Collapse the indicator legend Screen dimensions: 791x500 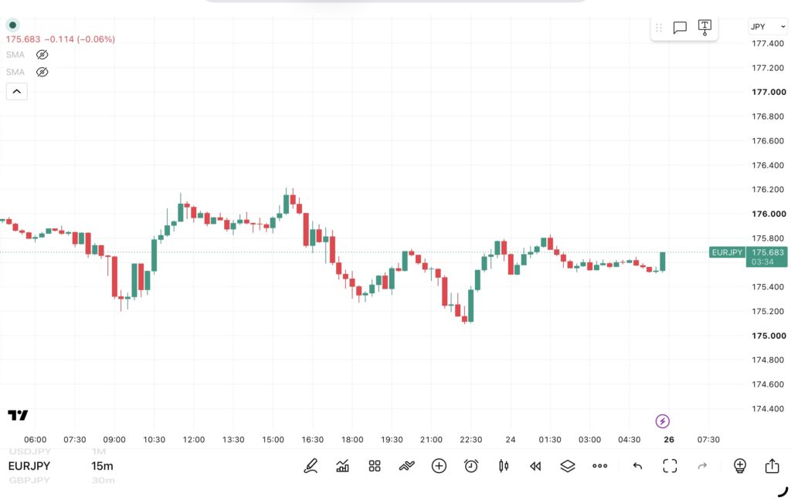[x=17, y=91]
